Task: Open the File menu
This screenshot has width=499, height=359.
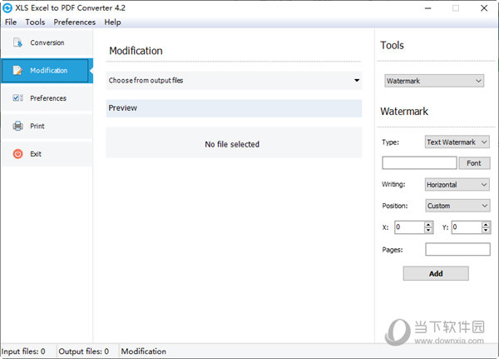Action: [x=11, y=22]
